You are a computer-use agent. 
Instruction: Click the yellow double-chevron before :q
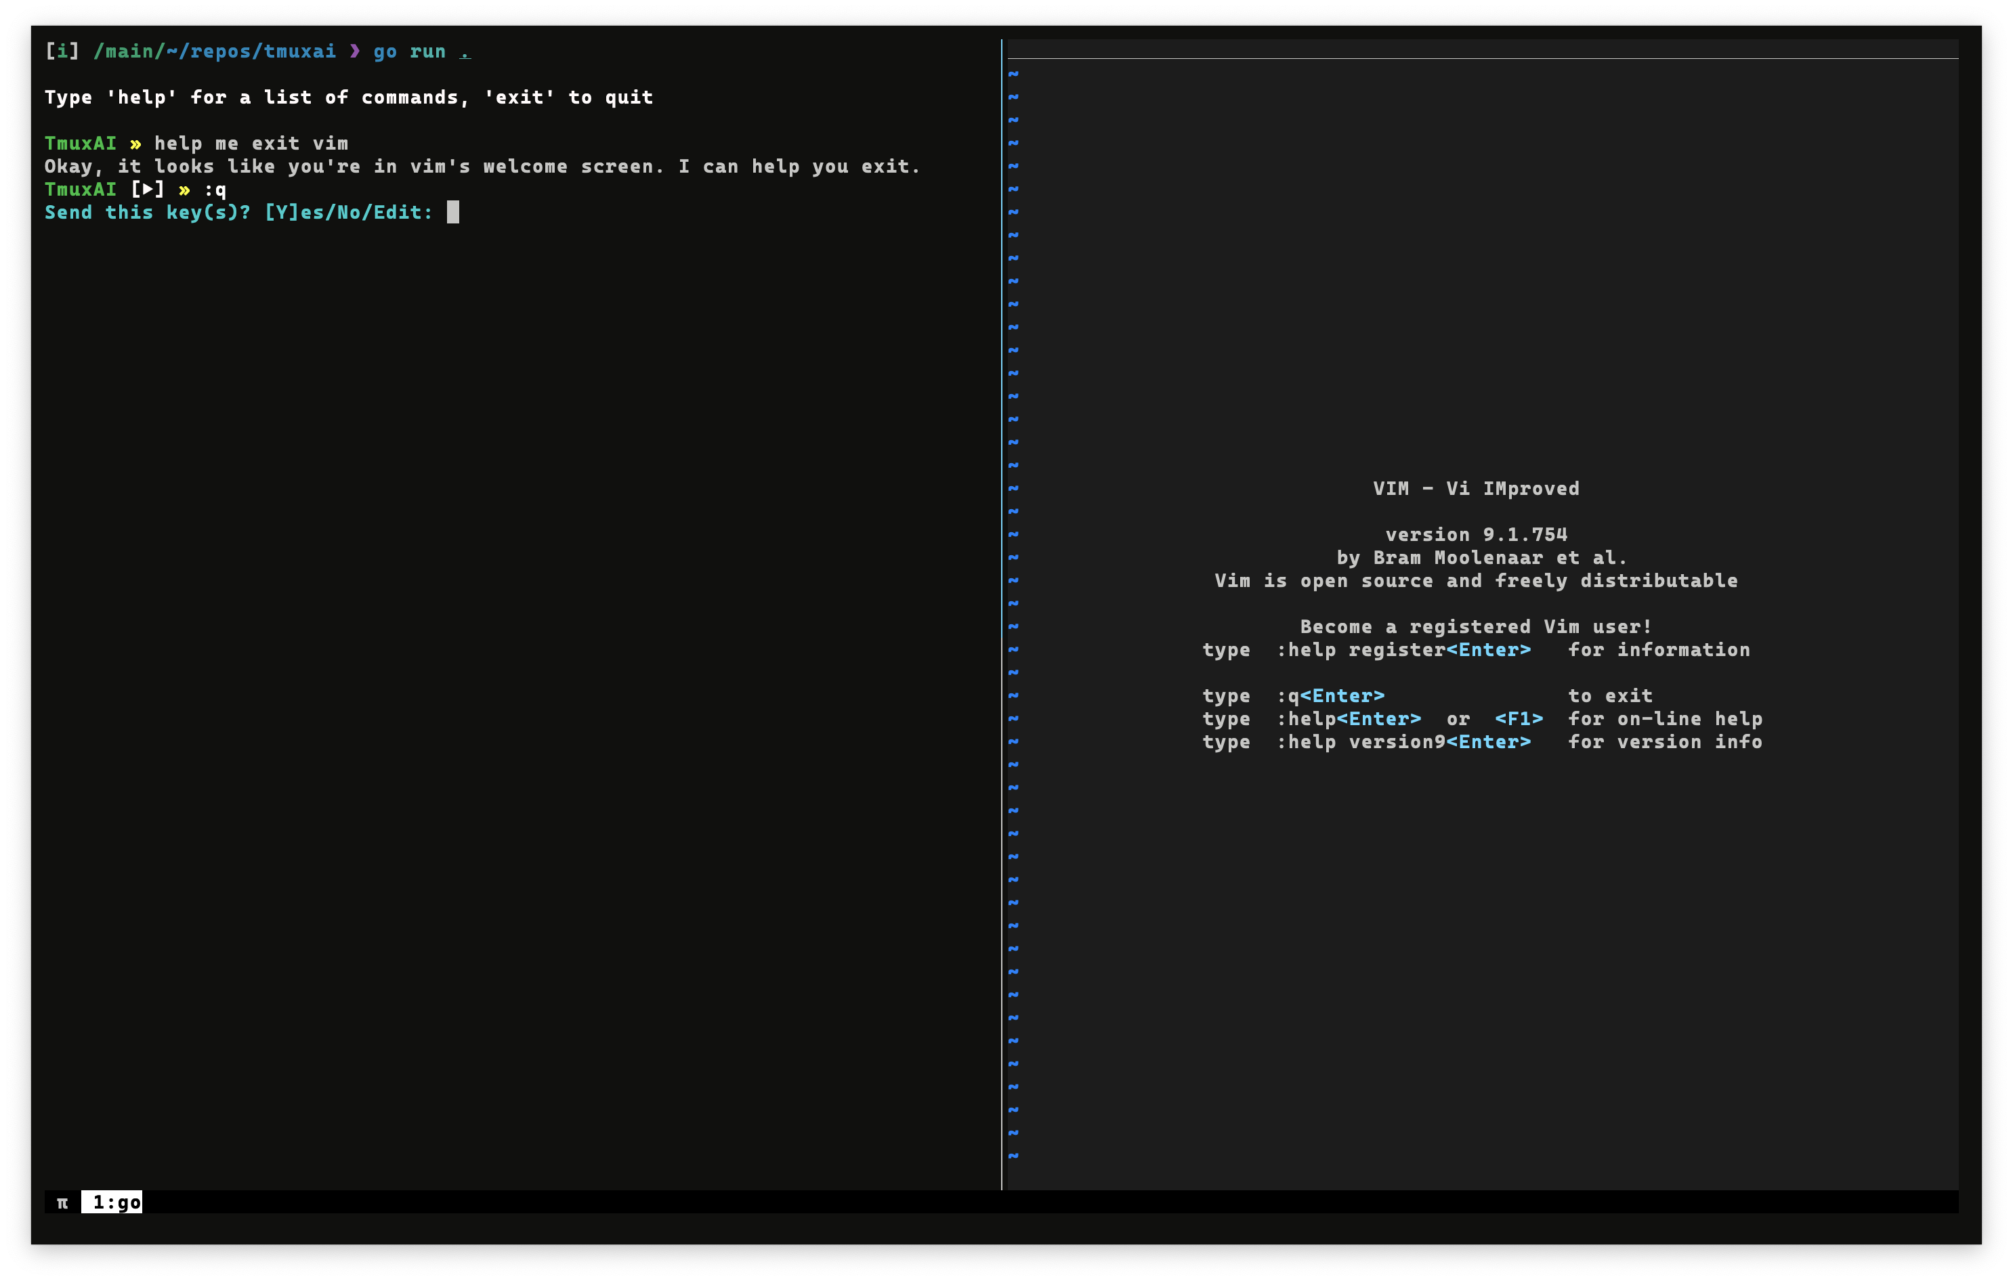coord(184,190)
